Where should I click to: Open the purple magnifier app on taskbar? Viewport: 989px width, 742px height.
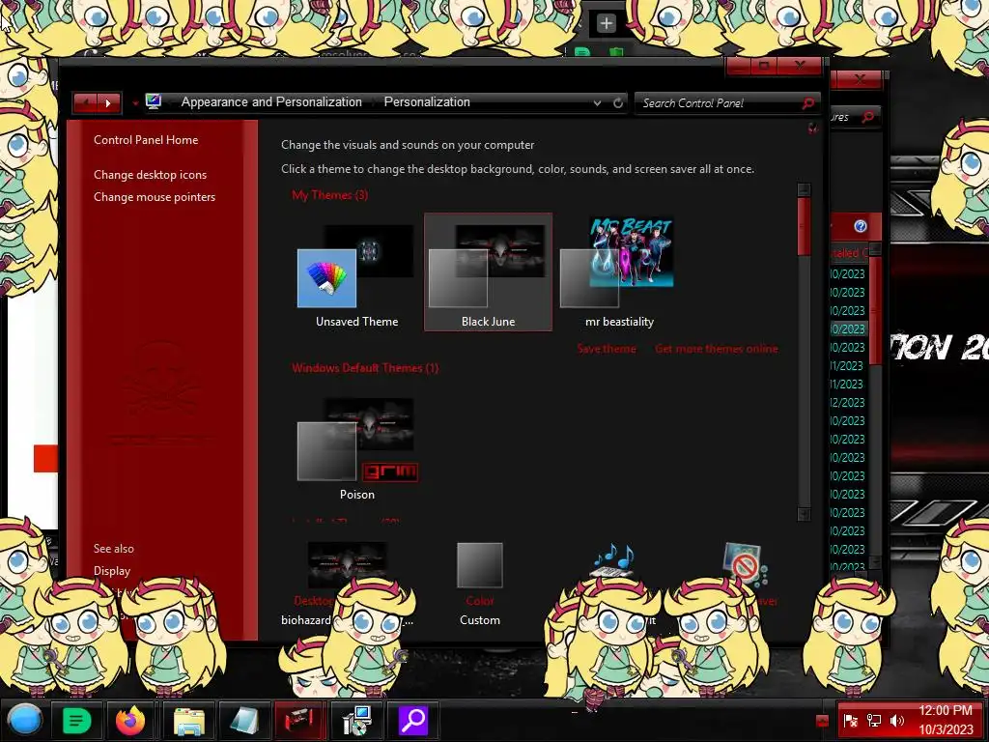413,720
